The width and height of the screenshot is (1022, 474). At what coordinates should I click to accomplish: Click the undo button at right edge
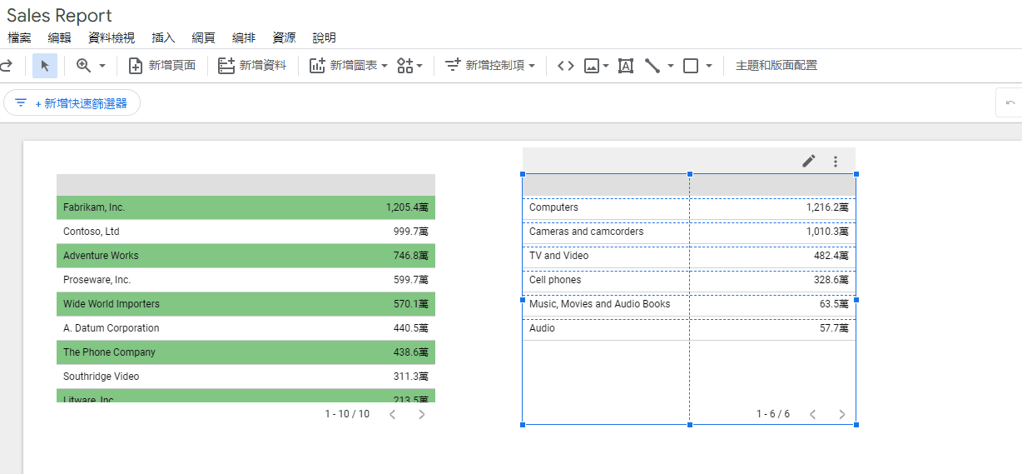click(x=1010, y=102)
